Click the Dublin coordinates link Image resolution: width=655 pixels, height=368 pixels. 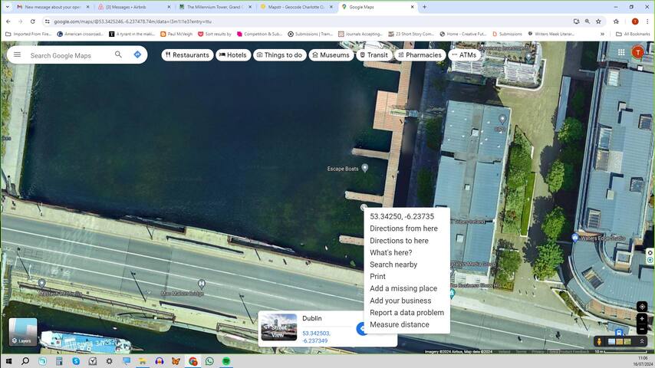point(315,337)
